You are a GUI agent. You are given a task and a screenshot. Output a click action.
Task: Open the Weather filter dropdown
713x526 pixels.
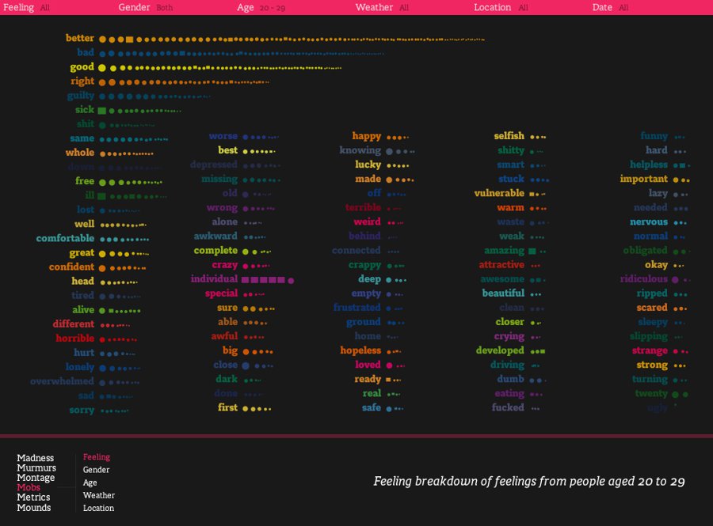point(374,7)
